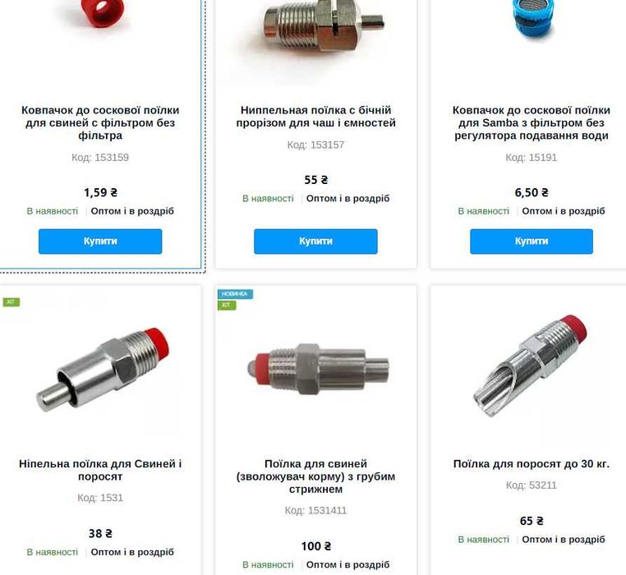The height and width of the screenshot is (575, 626).
Task: Open 'Ковпачок до соскової поїлки для Samba' title
Action: pyautogui.click(x=532, y=122)
